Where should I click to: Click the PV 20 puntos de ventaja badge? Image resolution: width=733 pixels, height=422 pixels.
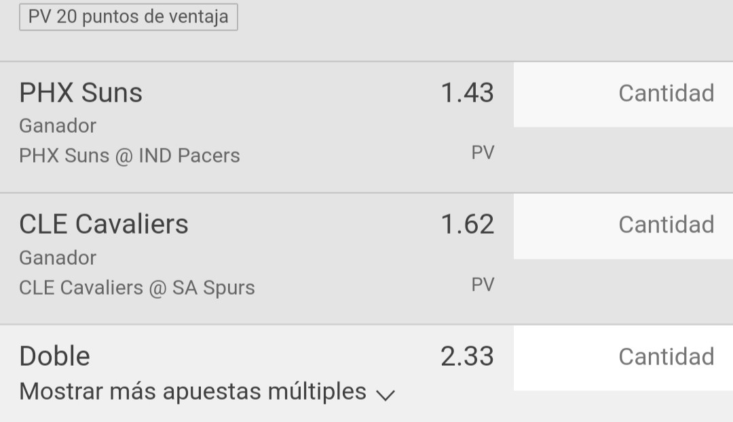click(x=128, y=17)
